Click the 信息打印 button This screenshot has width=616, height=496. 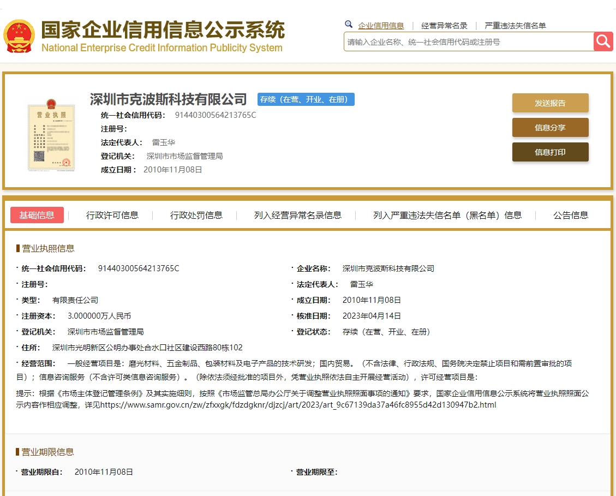tap(550, 152)
